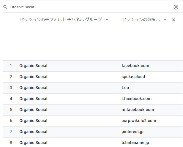Remove the セッションの参照元 secondary dimension
Viewport: 183px width, 147px height.
point(173,20)
